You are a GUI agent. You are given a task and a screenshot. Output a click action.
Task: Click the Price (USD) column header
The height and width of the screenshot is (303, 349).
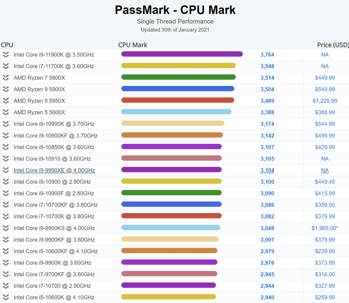(x=333, y=45)
